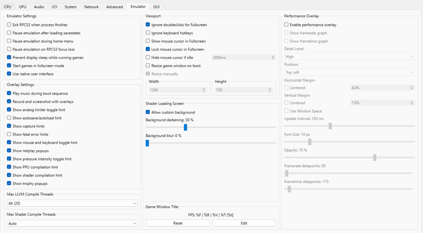Screen dimensions: 423x233
Task: Turn off Show trophy popups
Action: pos(10,184)
